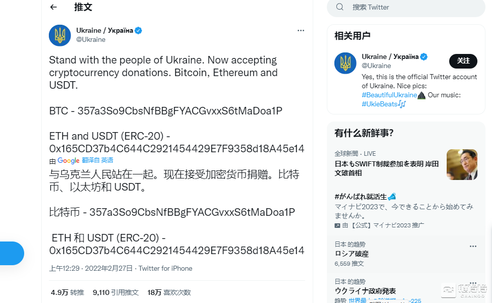Screen dimensions: 492x303
Task: Click the Ukraine avatar in the tweet
Action: coord(60,35)
